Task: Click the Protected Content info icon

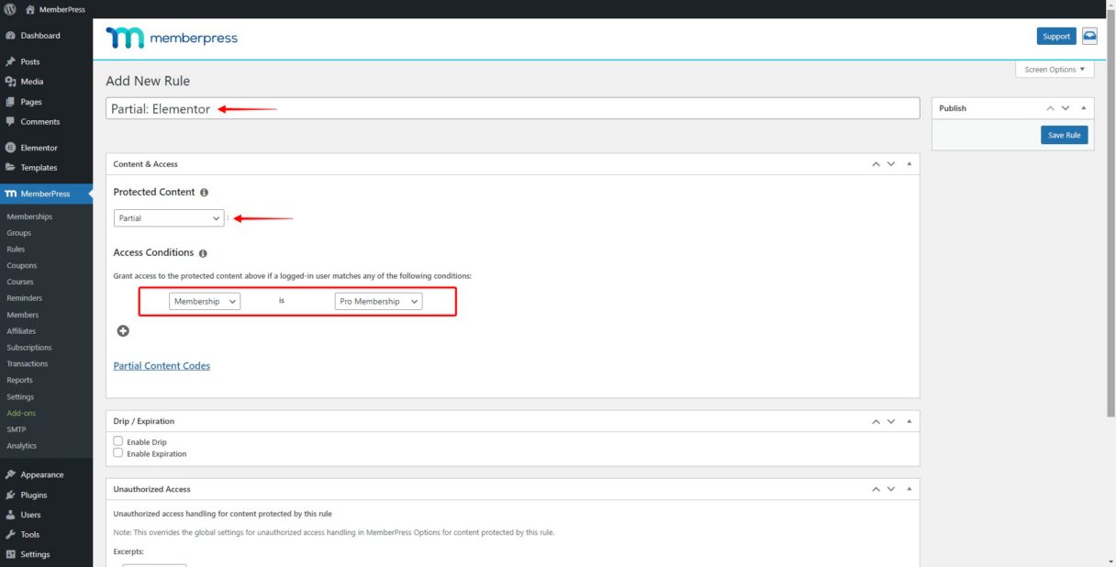Action: (x=204, y=193)
